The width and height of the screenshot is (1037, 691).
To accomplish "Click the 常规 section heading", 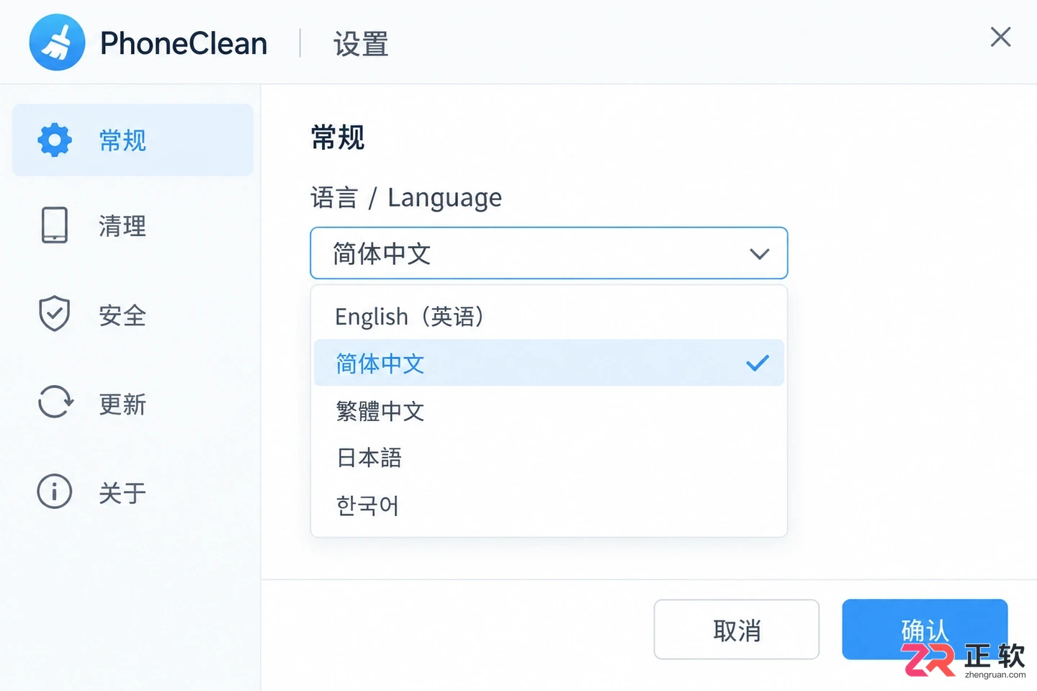I will tap(338, 137).
